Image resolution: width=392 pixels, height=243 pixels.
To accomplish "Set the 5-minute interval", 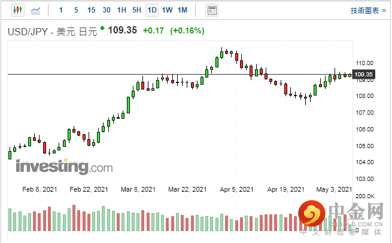I will (76, 10).
